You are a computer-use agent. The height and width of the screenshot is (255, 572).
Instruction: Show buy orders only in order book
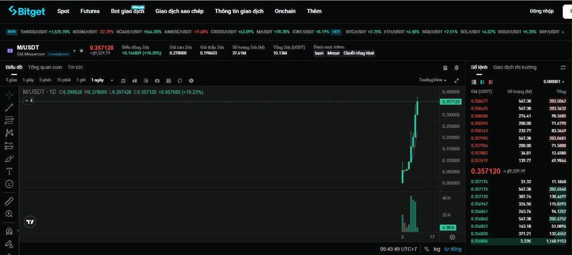(x=482, y=82)
